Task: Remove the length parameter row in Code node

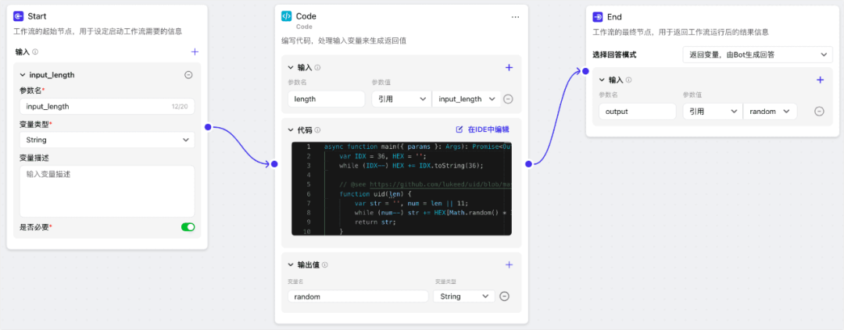Action: pos(508,99)
